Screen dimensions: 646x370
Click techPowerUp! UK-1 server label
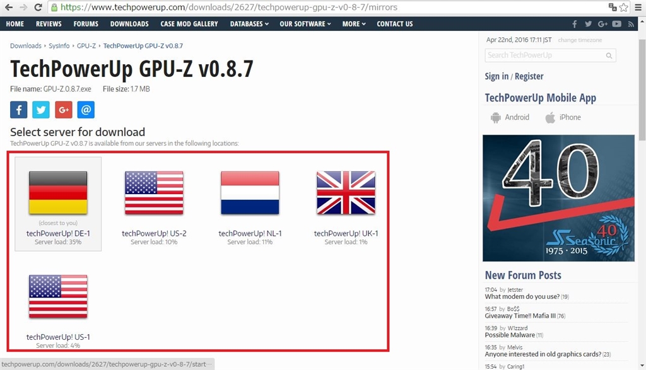346,233
